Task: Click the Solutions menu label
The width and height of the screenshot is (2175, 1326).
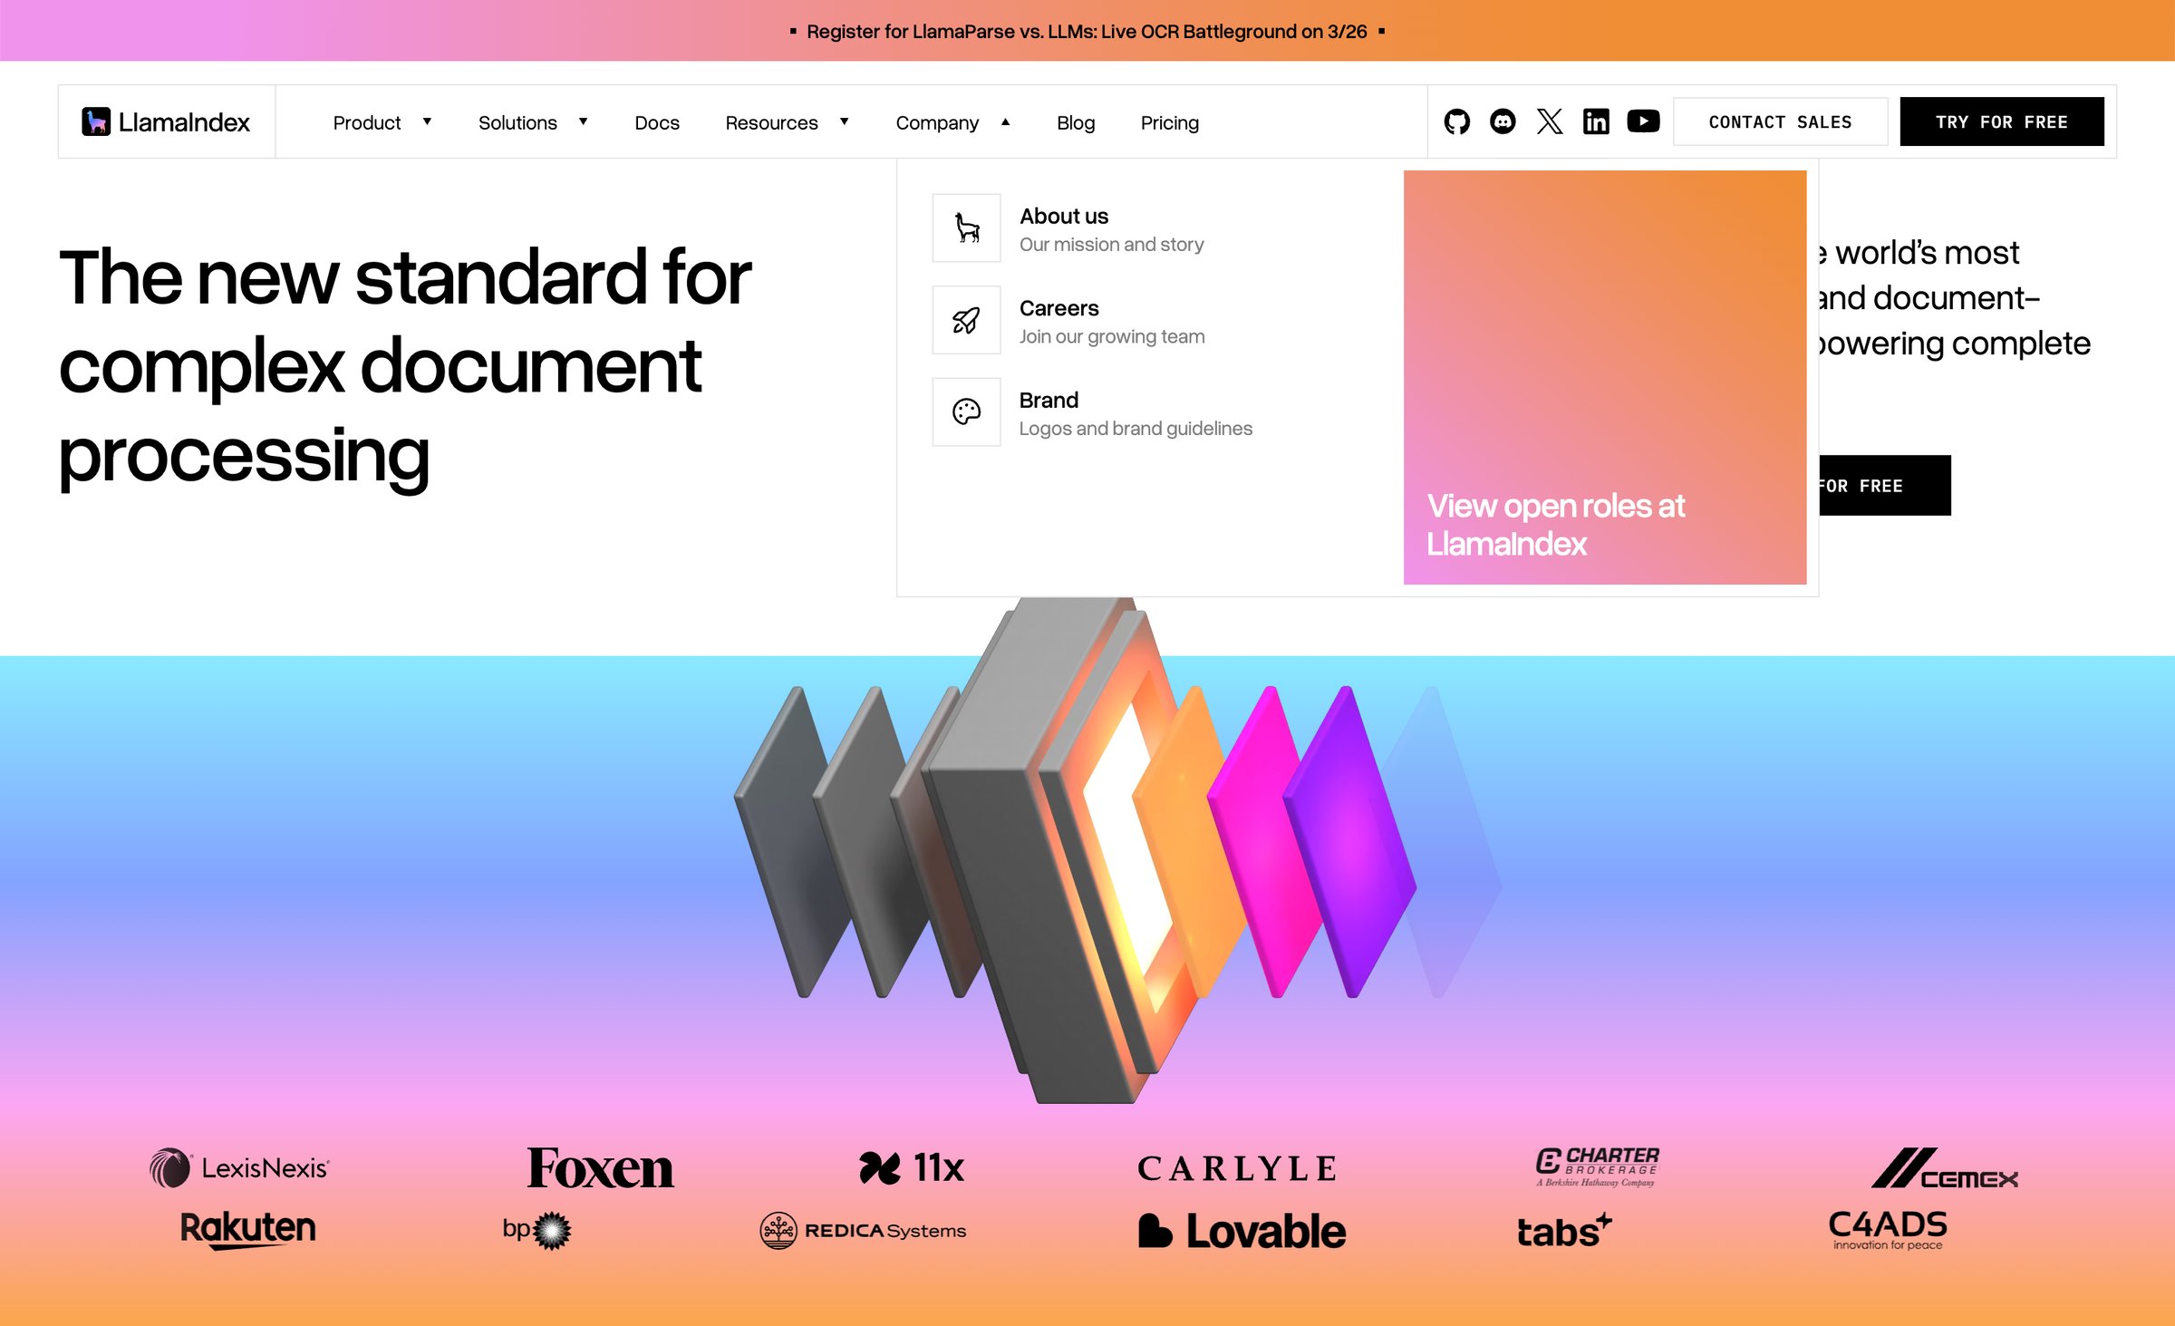Action: 517,122
